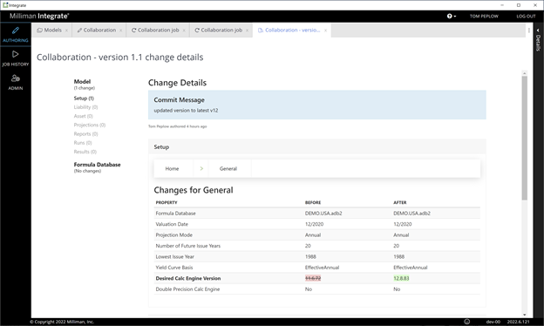This screenshot has width=544, height=326.
Task: Click the TOM PEPLOW user link
Action: click(484, 17)
